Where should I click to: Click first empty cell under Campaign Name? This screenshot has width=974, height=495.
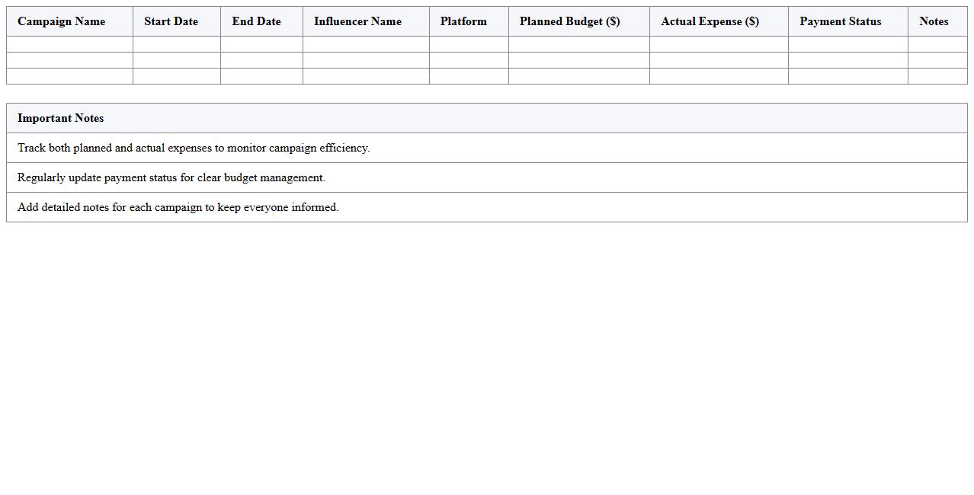(69, 44)
